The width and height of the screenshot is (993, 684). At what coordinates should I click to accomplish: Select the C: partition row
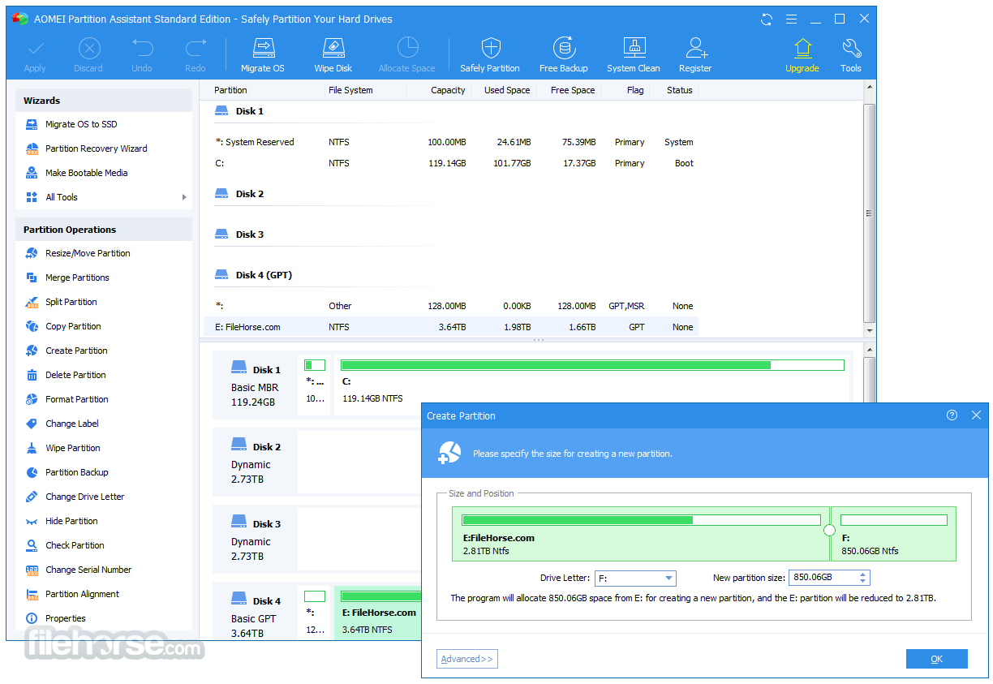click(450, 163)
